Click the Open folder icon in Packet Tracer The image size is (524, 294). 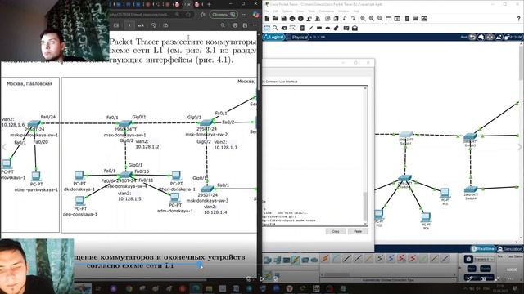click(275, 19)
